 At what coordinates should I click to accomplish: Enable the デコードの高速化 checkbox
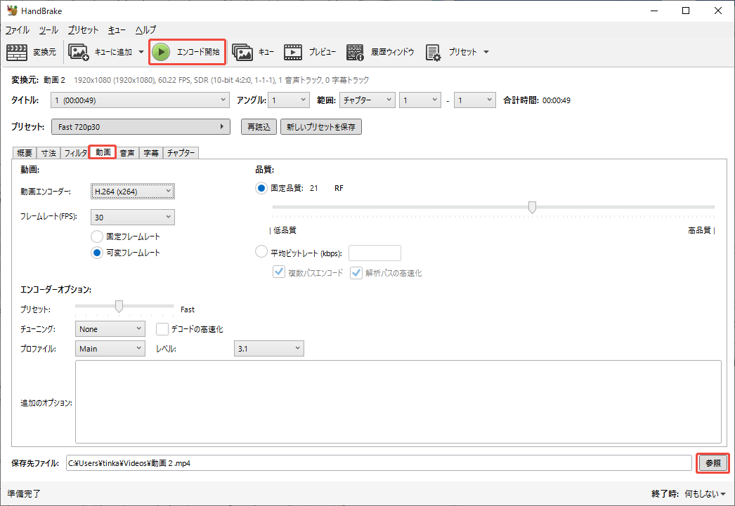[x=162, y=329]
